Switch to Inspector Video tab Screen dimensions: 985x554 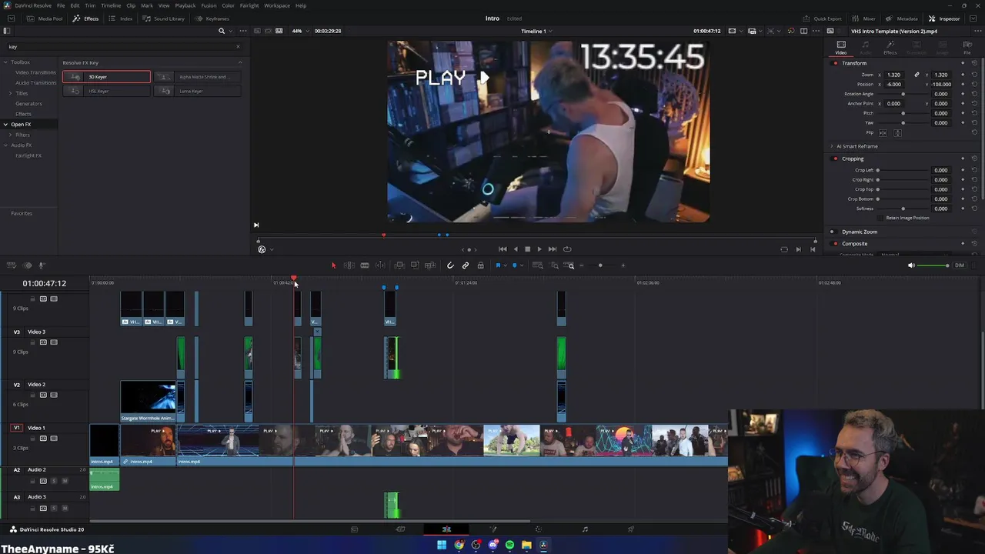tap(841, 47)
